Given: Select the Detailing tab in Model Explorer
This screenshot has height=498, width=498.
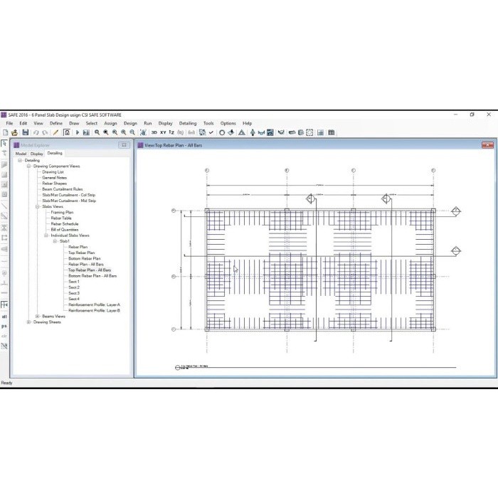Looking at the screenshot, I should pyautogui.click(x=55, y=153).
